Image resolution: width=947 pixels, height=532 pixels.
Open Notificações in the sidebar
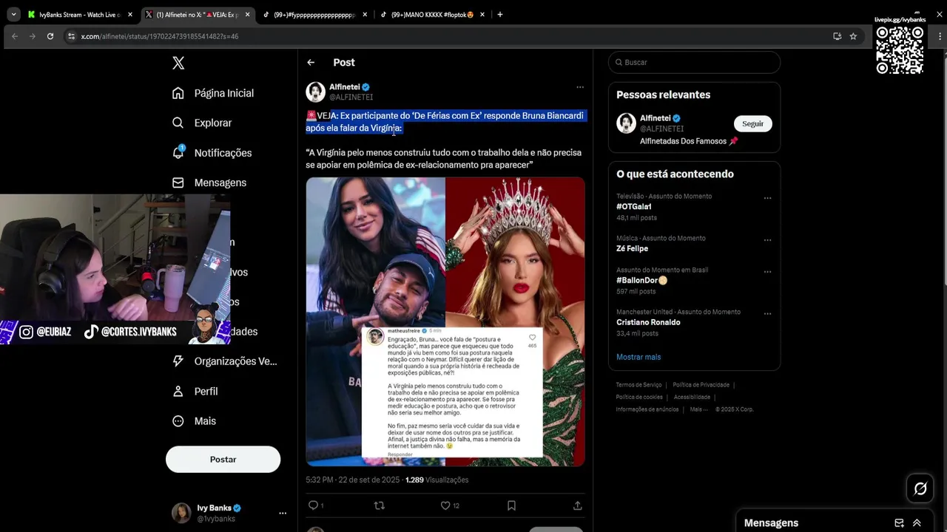click(x=212, y=153)
